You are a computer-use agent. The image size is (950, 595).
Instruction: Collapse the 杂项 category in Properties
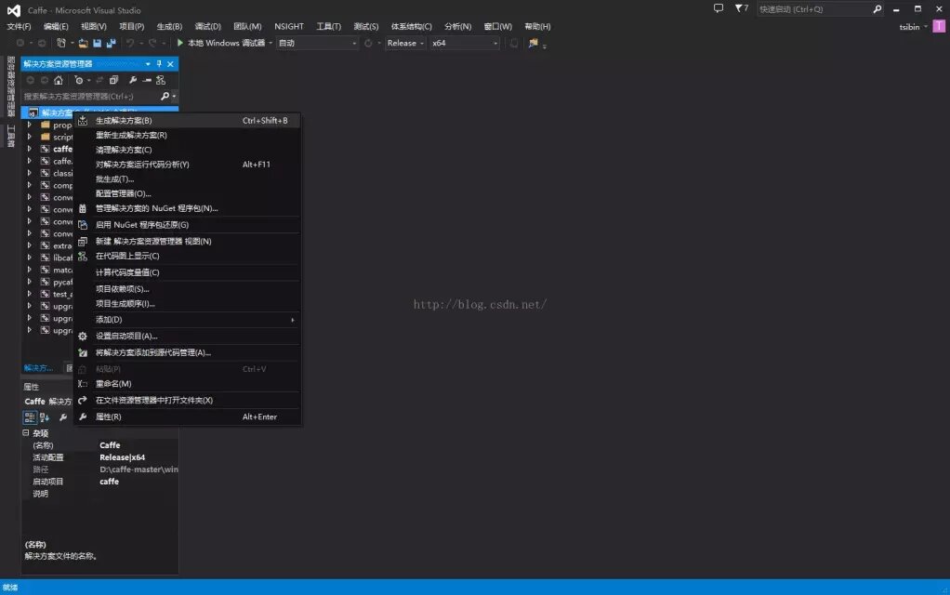point(26,433)
